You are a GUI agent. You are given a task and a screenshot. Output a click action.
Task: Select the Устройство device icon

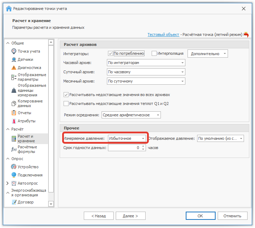pos(14,167)
